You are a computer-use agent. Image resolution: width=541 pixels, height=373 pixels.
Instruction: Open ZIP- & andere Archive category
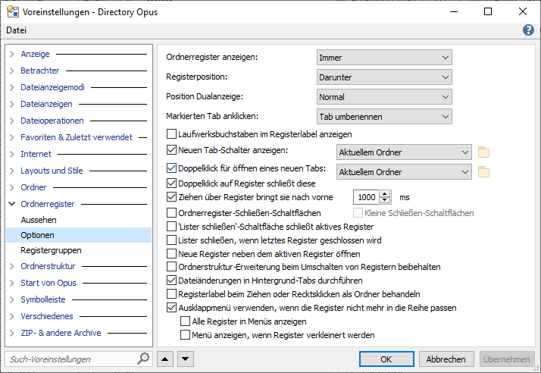[x=61, y=333]
